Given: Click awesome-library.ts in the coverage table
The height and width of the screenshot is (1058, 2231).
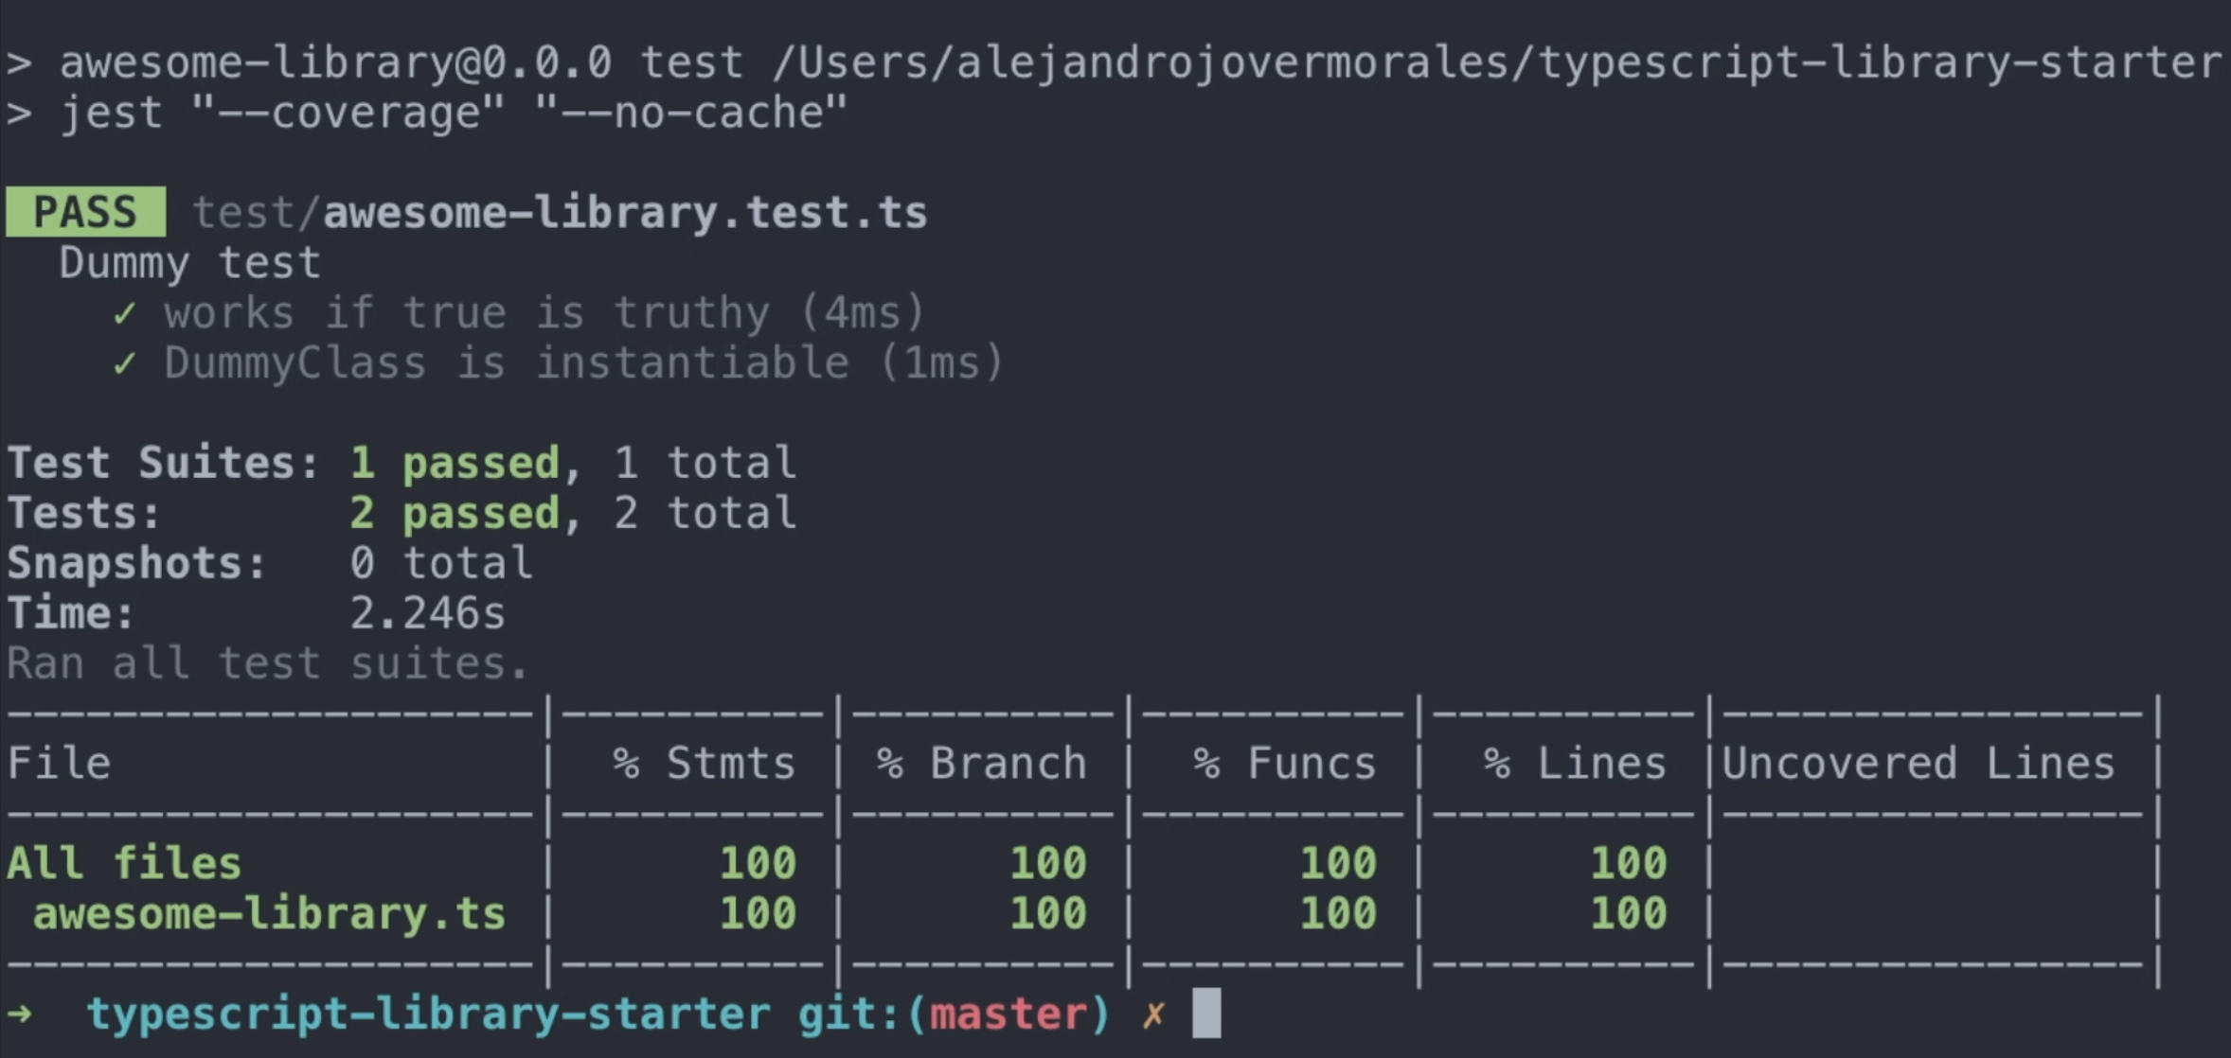Looking at the screenshot, I should [x=269, y=914].
